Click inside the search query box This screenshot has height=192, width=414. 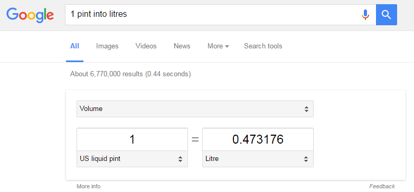pyautogui.click(x=211, y=15)
